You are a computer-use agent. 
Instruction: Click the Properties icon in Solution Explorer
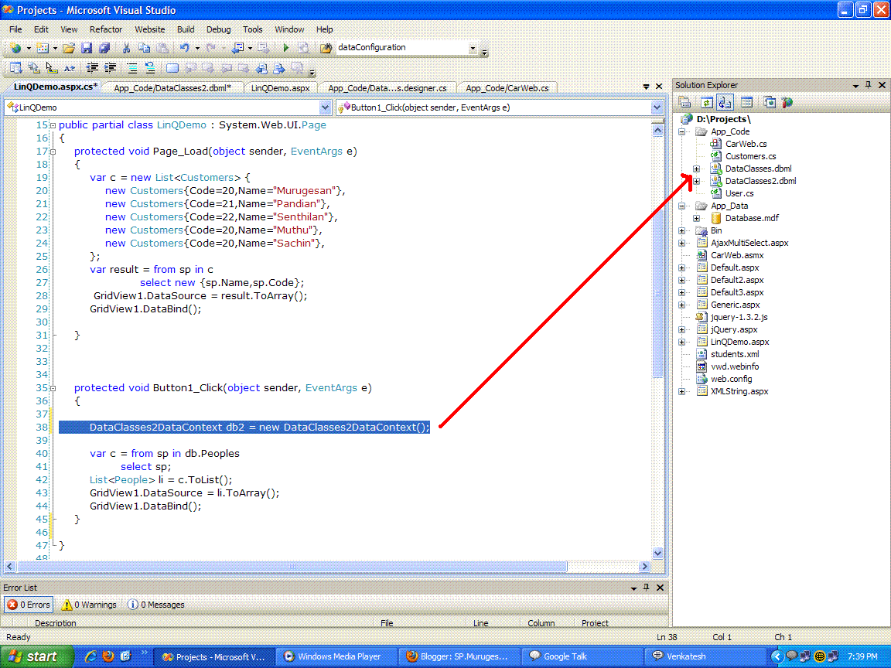point(684,102)
